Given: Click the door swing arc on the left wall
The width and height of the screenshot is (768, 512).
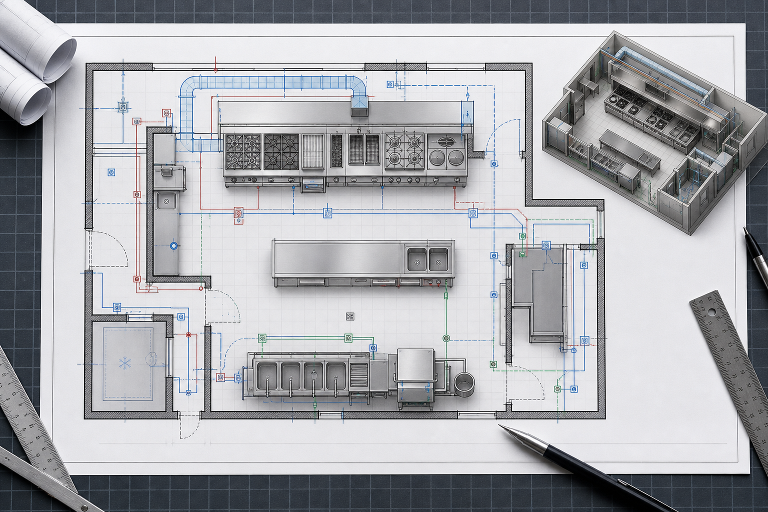Looking at the screenshot, I should click(109, 250).
